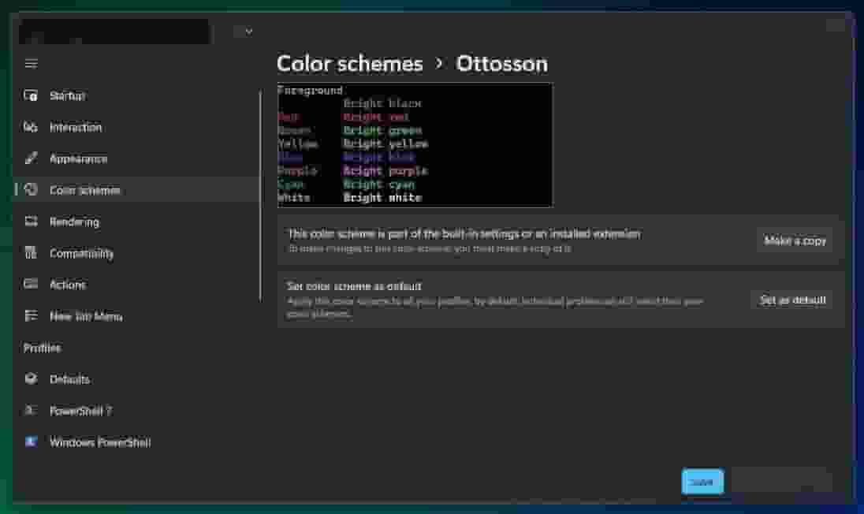
Task: Select the active terminal tab in the title bar
Action: click(x=114, y=32)
